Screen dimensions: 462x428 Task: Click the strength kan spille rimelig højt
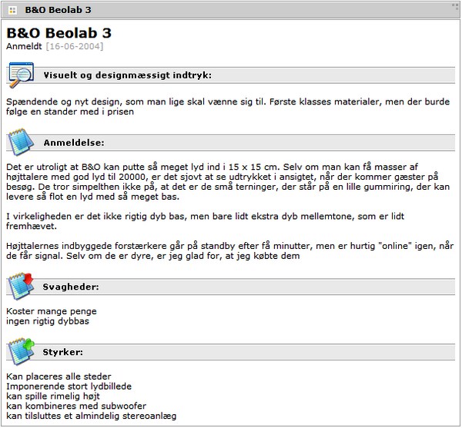pos(53,396)
